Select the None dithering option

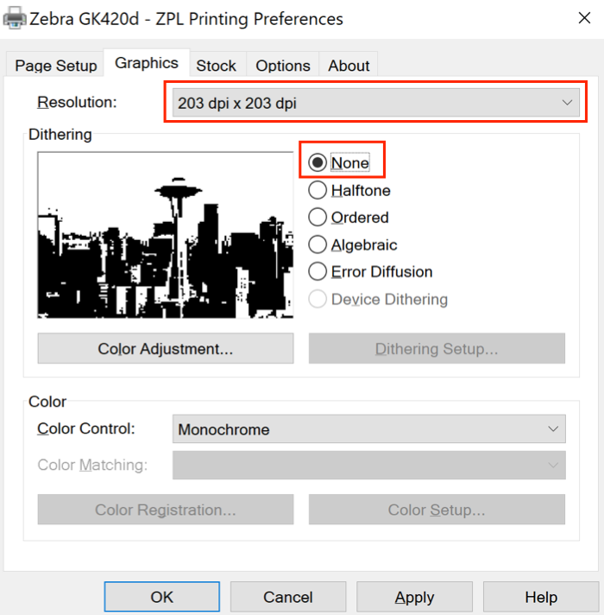point(318,163)
